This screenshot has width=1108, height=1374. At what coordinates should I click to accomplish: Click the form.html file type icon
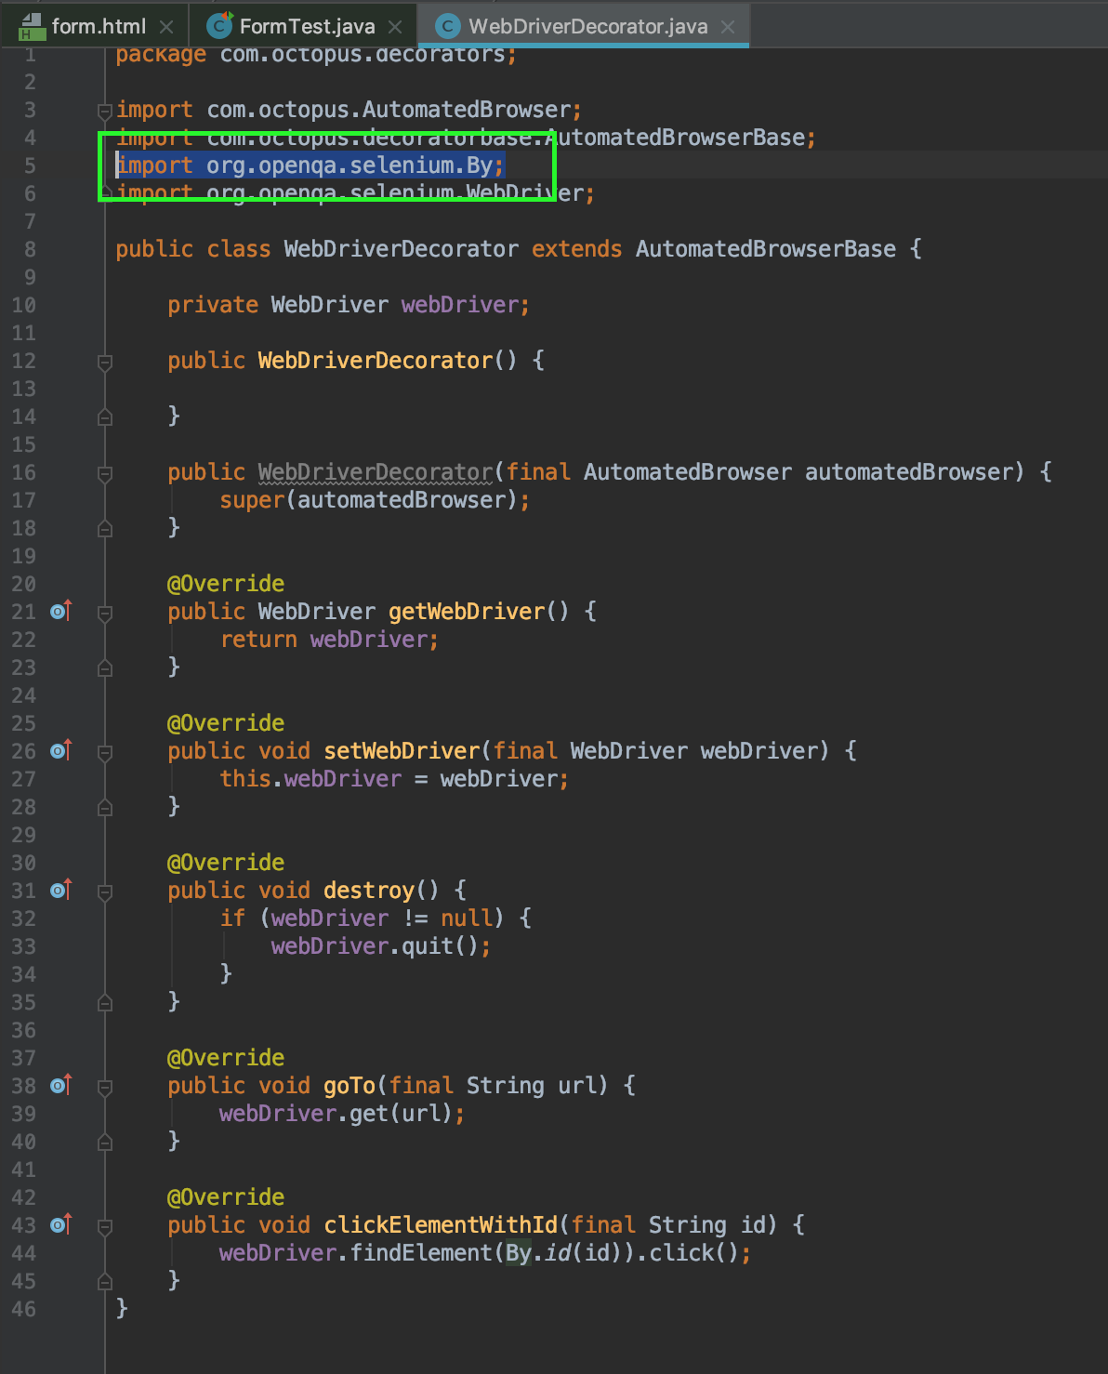click(x=32, y=26)
